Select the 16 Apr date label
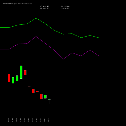The height and width of the screenshot is (126, 126). 8,120
